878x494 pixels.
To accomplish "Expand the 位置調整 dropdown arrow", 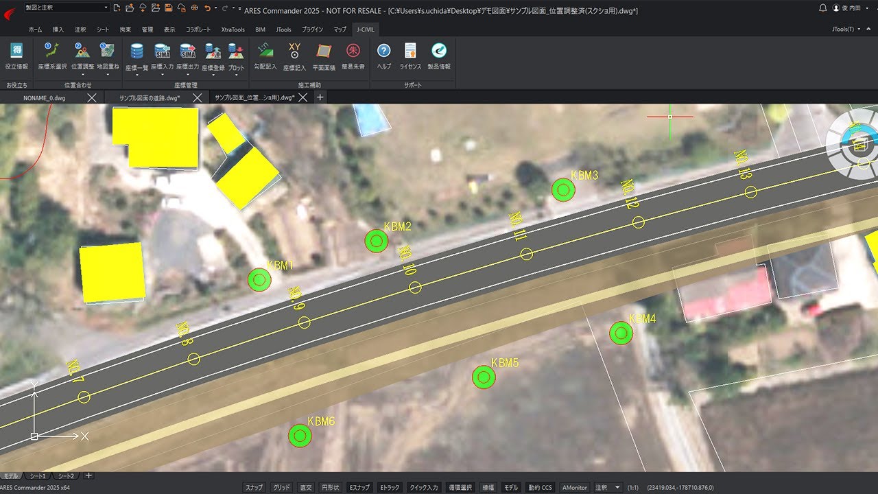I will 82,74.
